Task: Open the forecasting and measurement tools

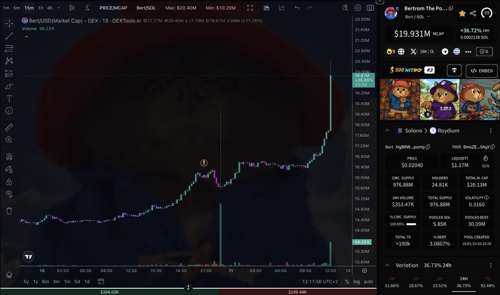Action: [9, 74]
